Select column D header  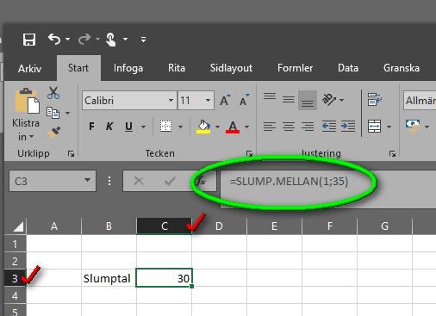219,226
